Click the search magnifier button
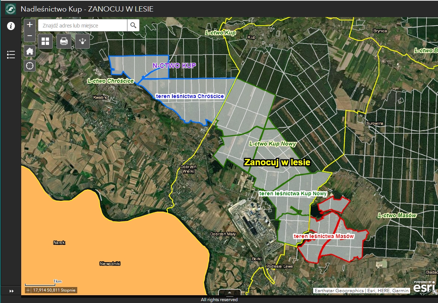This screenshot has width=438, height=303. (133, 25)
